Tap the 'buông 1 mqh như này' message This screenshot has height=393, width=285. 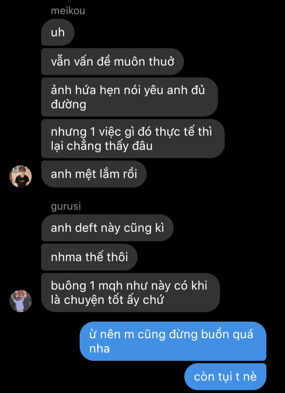(130, 292)
